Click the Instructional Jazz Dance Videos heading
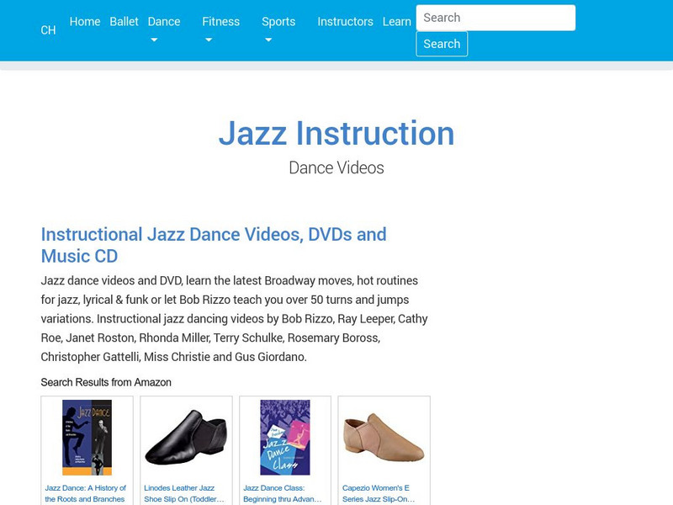 tap(214, 244)
